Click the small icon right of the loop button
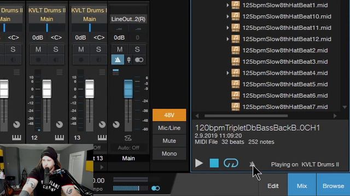 [252, 164]
